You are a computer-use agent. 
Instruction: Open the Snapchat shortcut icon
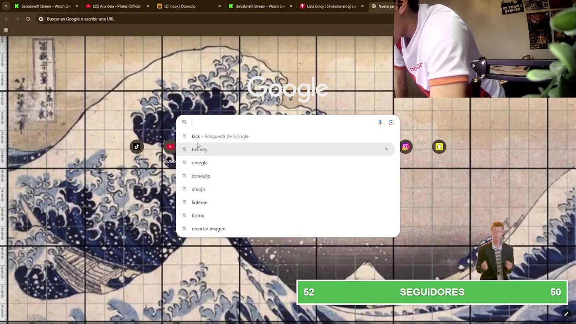pyautogui.click(x=439, y=147)
